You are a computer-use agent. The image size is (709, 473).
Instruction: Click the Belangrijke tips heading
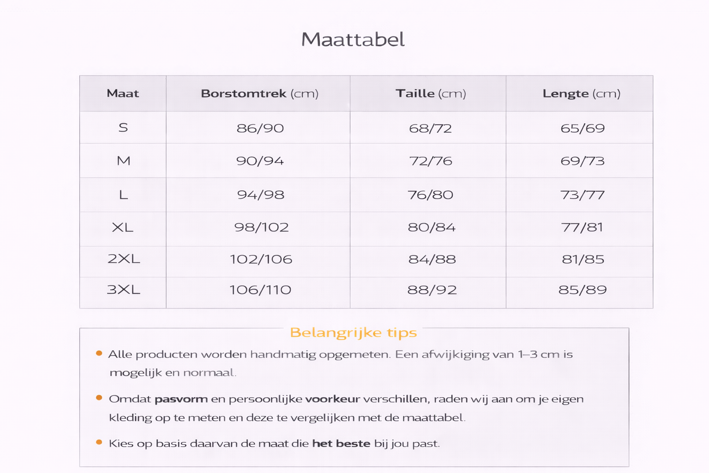353,333
